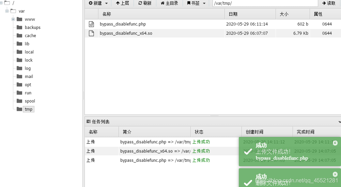Click the mail folder icon
The height and width of the screenshot is (187, 341).
(x=19, y=76)
